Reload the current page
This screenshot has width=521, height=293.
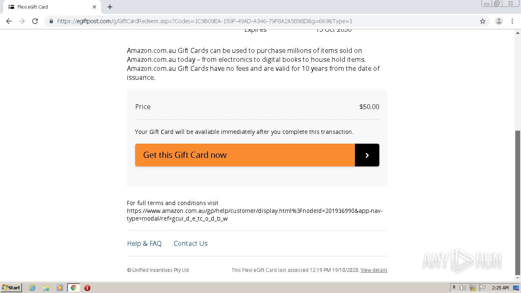tap(35, 21)
